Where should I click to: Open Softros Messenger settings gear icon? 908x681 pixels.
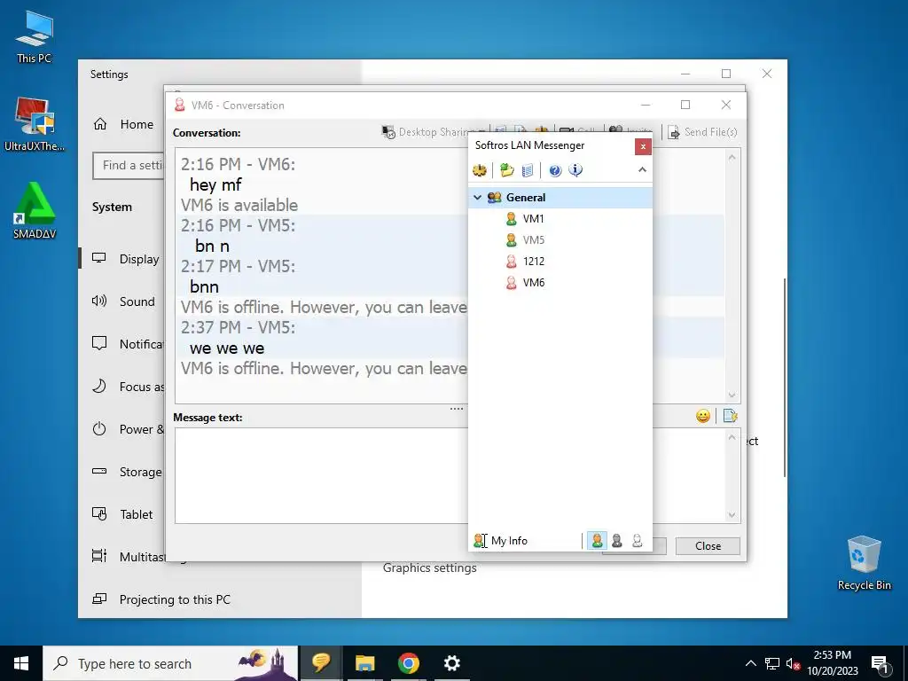click(x=480, y=170)
